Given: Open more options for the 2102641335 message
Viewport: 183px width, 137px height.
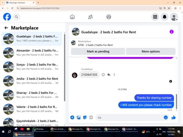Looking at the screenshot, I should tap(114, 75).
